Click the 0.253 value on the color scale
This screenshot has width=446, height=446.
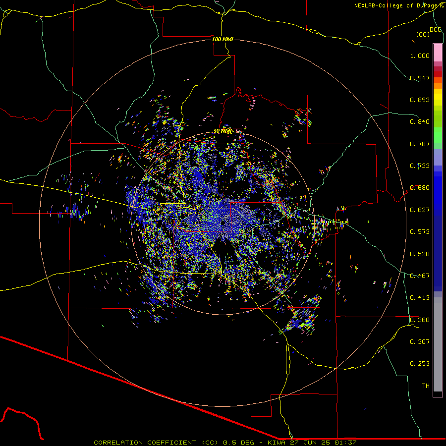tap(420, 364)
